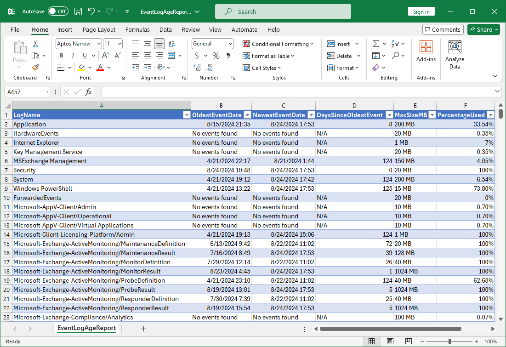This screenshot has width=506, height=347.
Task: Click the Wrap Text icon
Action: point(171,44)
